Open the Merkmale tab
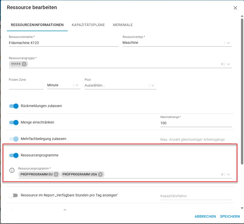This screenshot has width=244, height=224. 123,25
